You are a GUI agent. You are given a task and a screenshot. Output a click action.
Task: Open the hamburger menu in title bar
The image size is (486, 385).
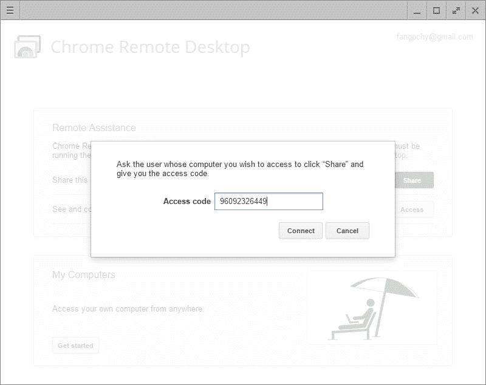(10, 10)
